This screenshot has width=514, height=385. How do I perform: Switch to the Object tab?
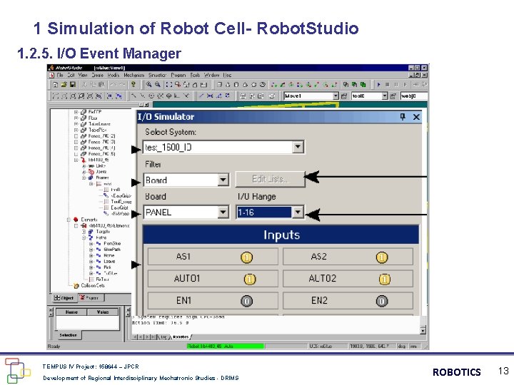pyautogui.click(x=64, y=298)
